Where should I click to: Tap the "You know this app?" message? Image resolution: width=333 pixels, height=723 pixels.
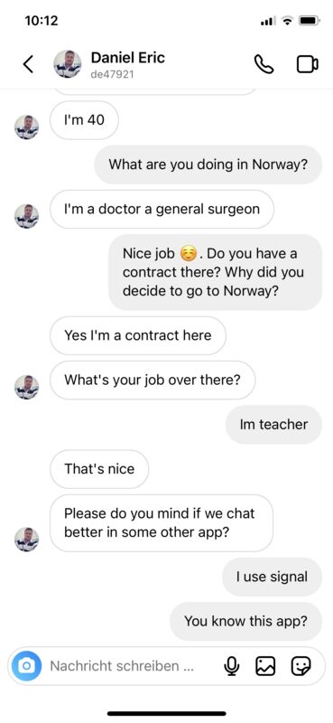point(246,621)
